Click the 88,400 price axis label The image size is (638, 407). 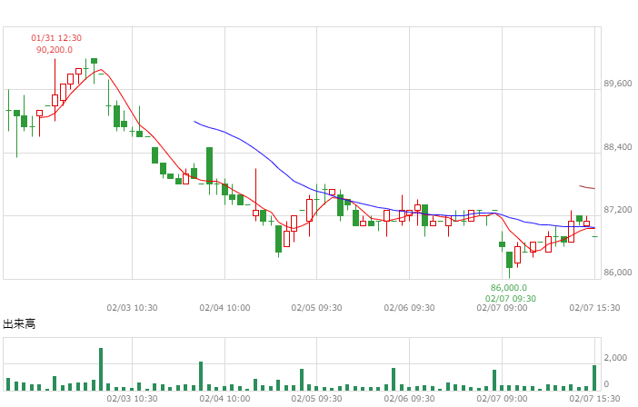[x=618, y=147]
